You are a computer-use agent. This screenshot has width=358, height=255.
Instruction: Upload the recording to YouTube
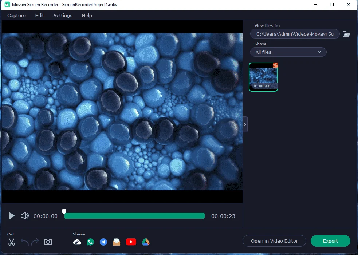point(131,242)
